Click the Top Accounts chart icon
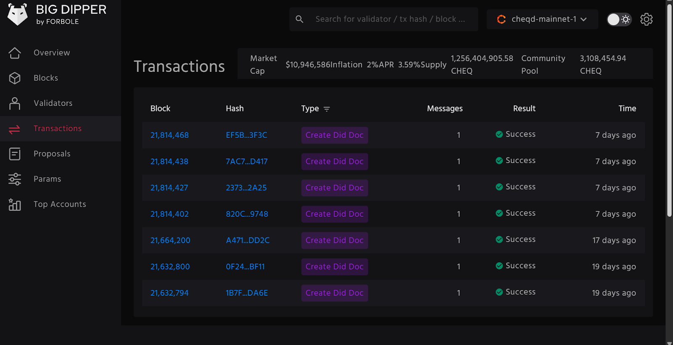The image size is (673, 345). tap(15, 205)
